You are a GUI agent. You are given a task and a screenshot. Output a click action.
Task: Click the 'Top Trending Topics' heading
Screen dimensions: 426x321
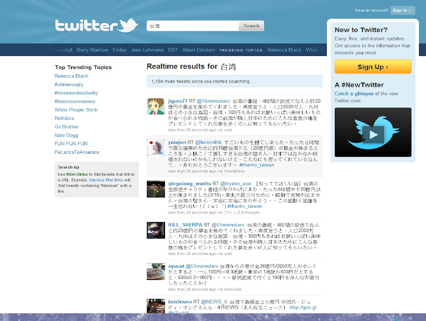[x=83, y=68]
